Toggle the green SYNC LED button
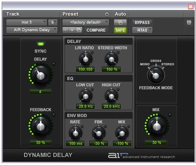 tap(41, 44)
